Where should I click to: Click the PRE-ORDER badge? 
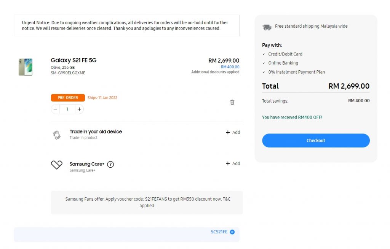click(x=68, y=98)
